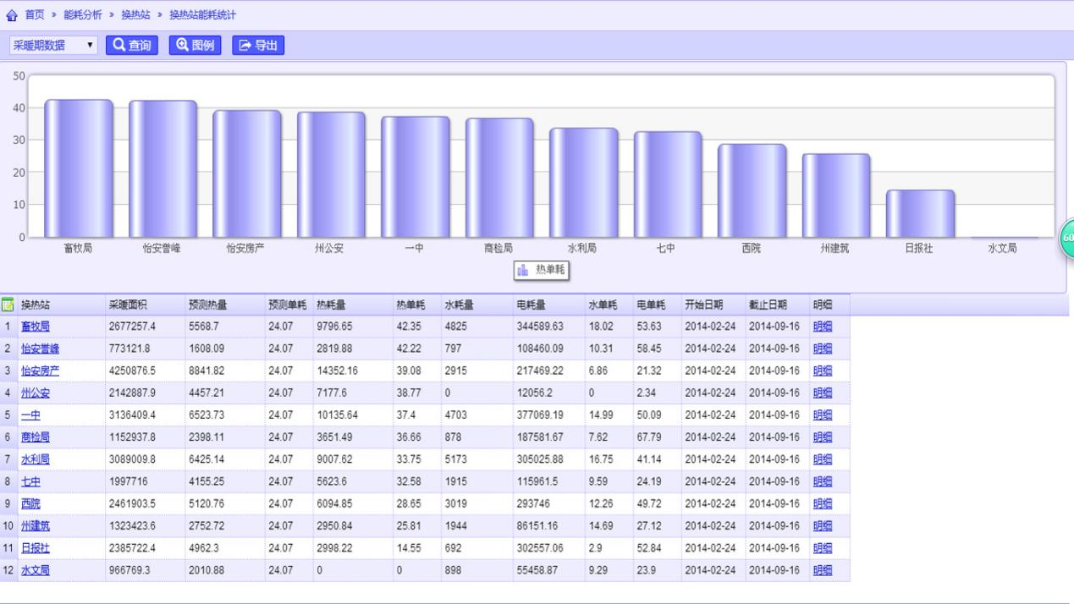Open 明细 details for 一中 row

click(822, 415)
